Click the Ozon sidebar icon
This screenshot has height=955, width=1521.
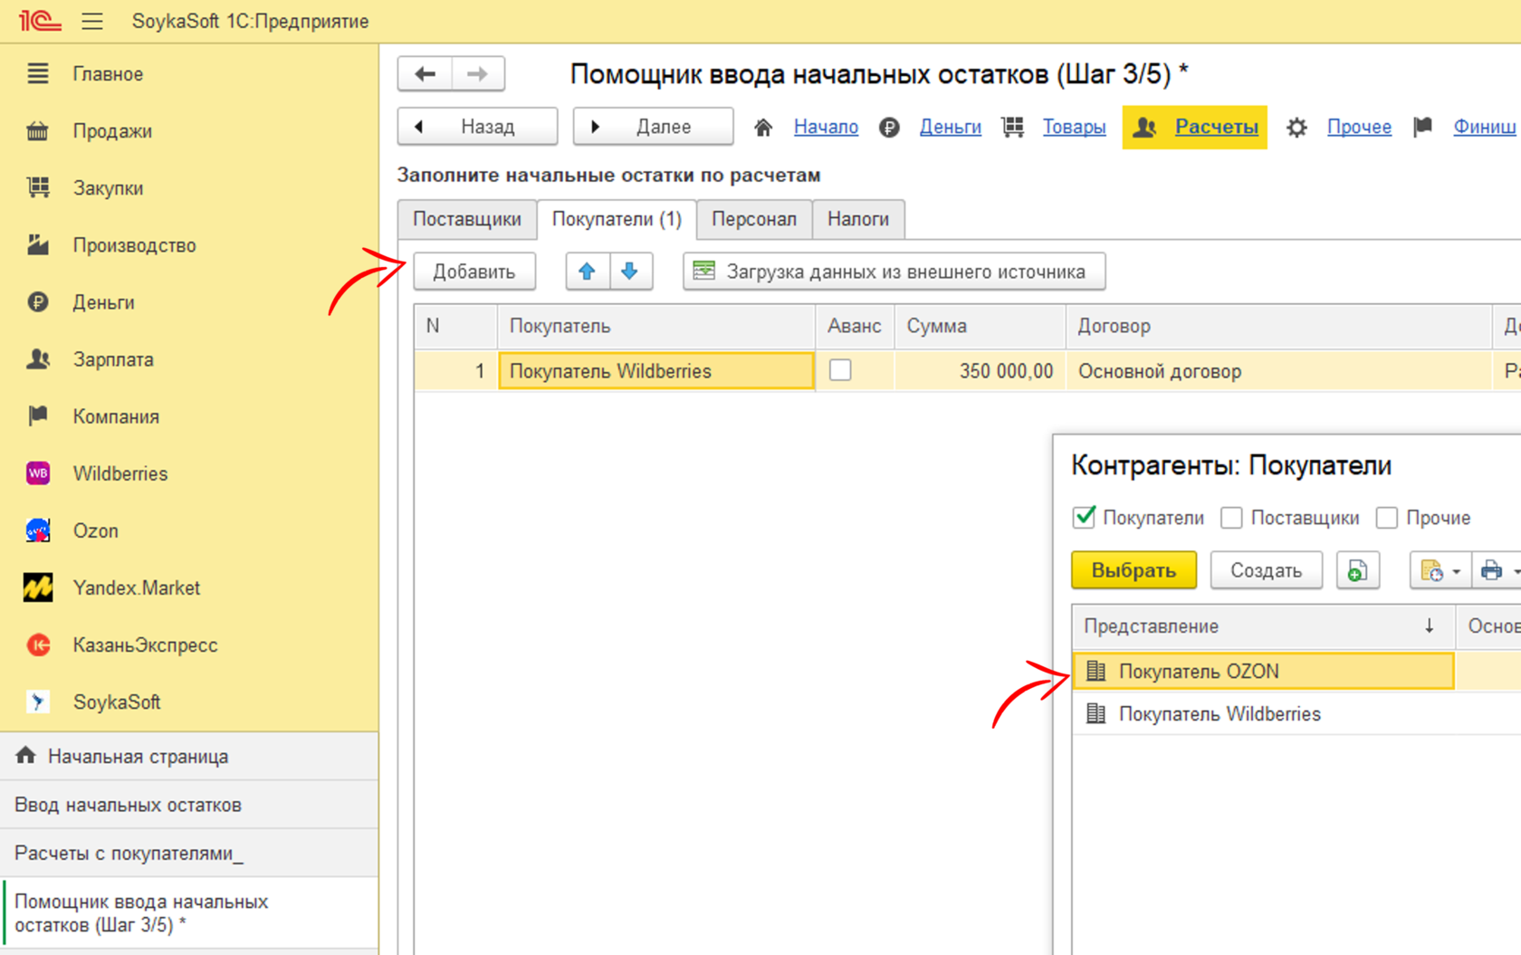pos(38,530)
